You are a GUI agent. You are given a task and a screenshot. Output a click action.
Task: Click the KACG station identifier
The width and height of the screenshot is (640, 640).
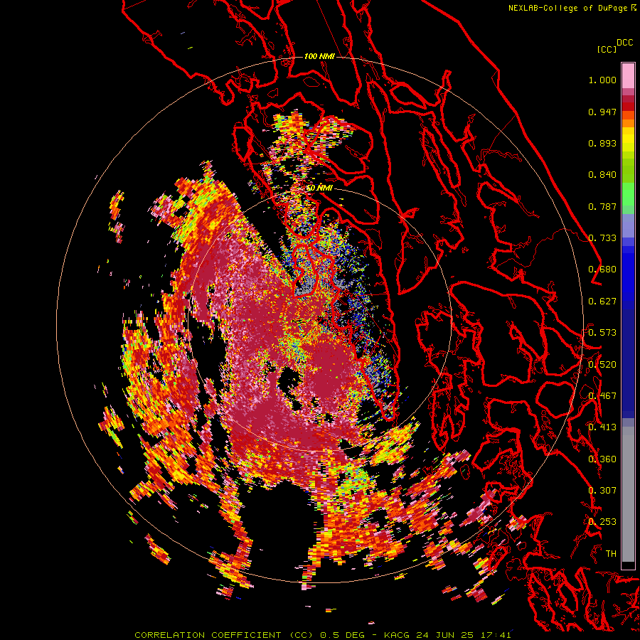pyautogui.click(x=396, y=635)
